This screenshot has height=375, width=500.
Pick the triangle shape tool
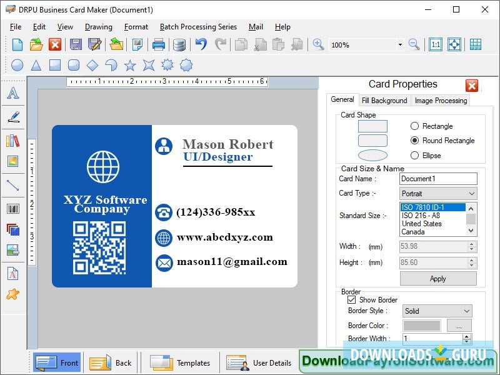click(x=36, y=65)
